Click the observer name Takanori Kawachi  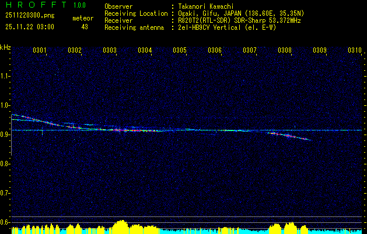pos(206,7)
